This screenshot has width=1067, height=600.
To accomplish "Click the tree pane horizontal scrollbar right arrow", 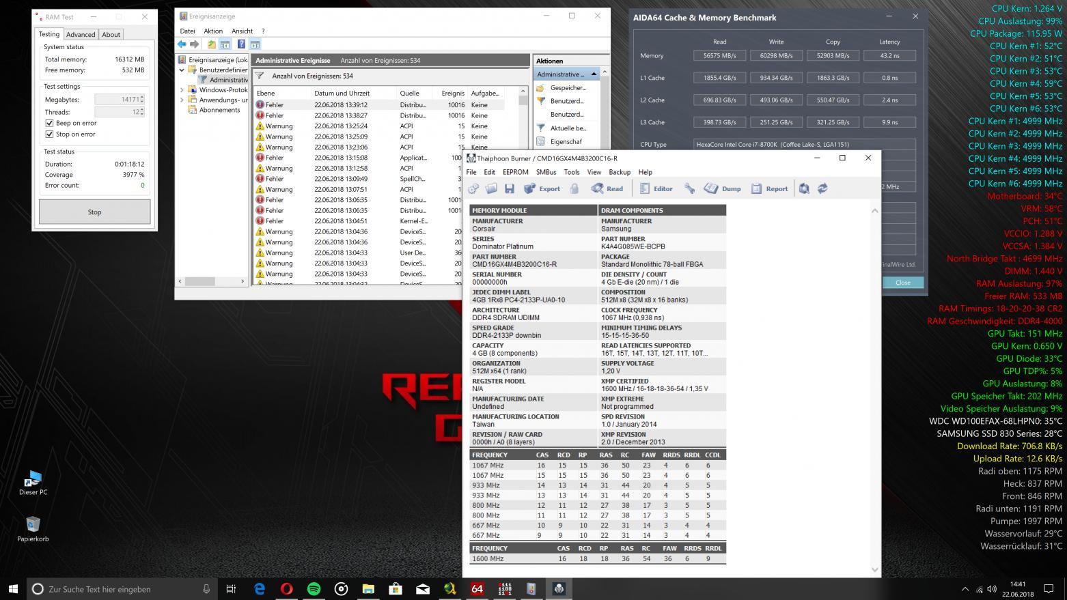I will click(242, 281).
